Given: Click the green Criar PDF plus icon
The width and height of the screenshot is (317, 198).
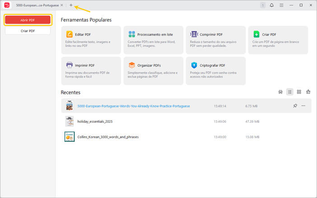Looking at the screenshot, I should pos(256,34).
